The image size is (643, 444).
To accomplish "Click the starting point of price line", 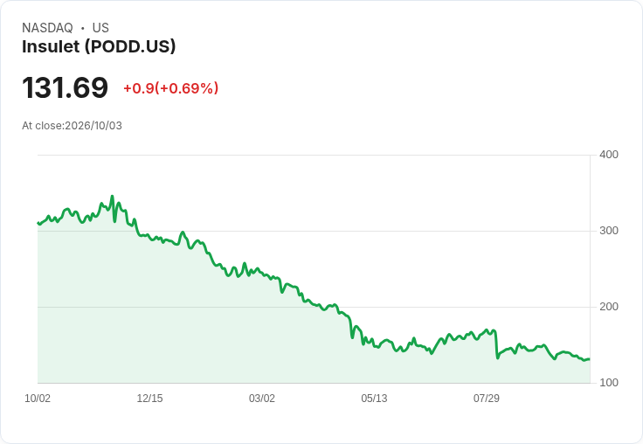I will tap(38, 223).
